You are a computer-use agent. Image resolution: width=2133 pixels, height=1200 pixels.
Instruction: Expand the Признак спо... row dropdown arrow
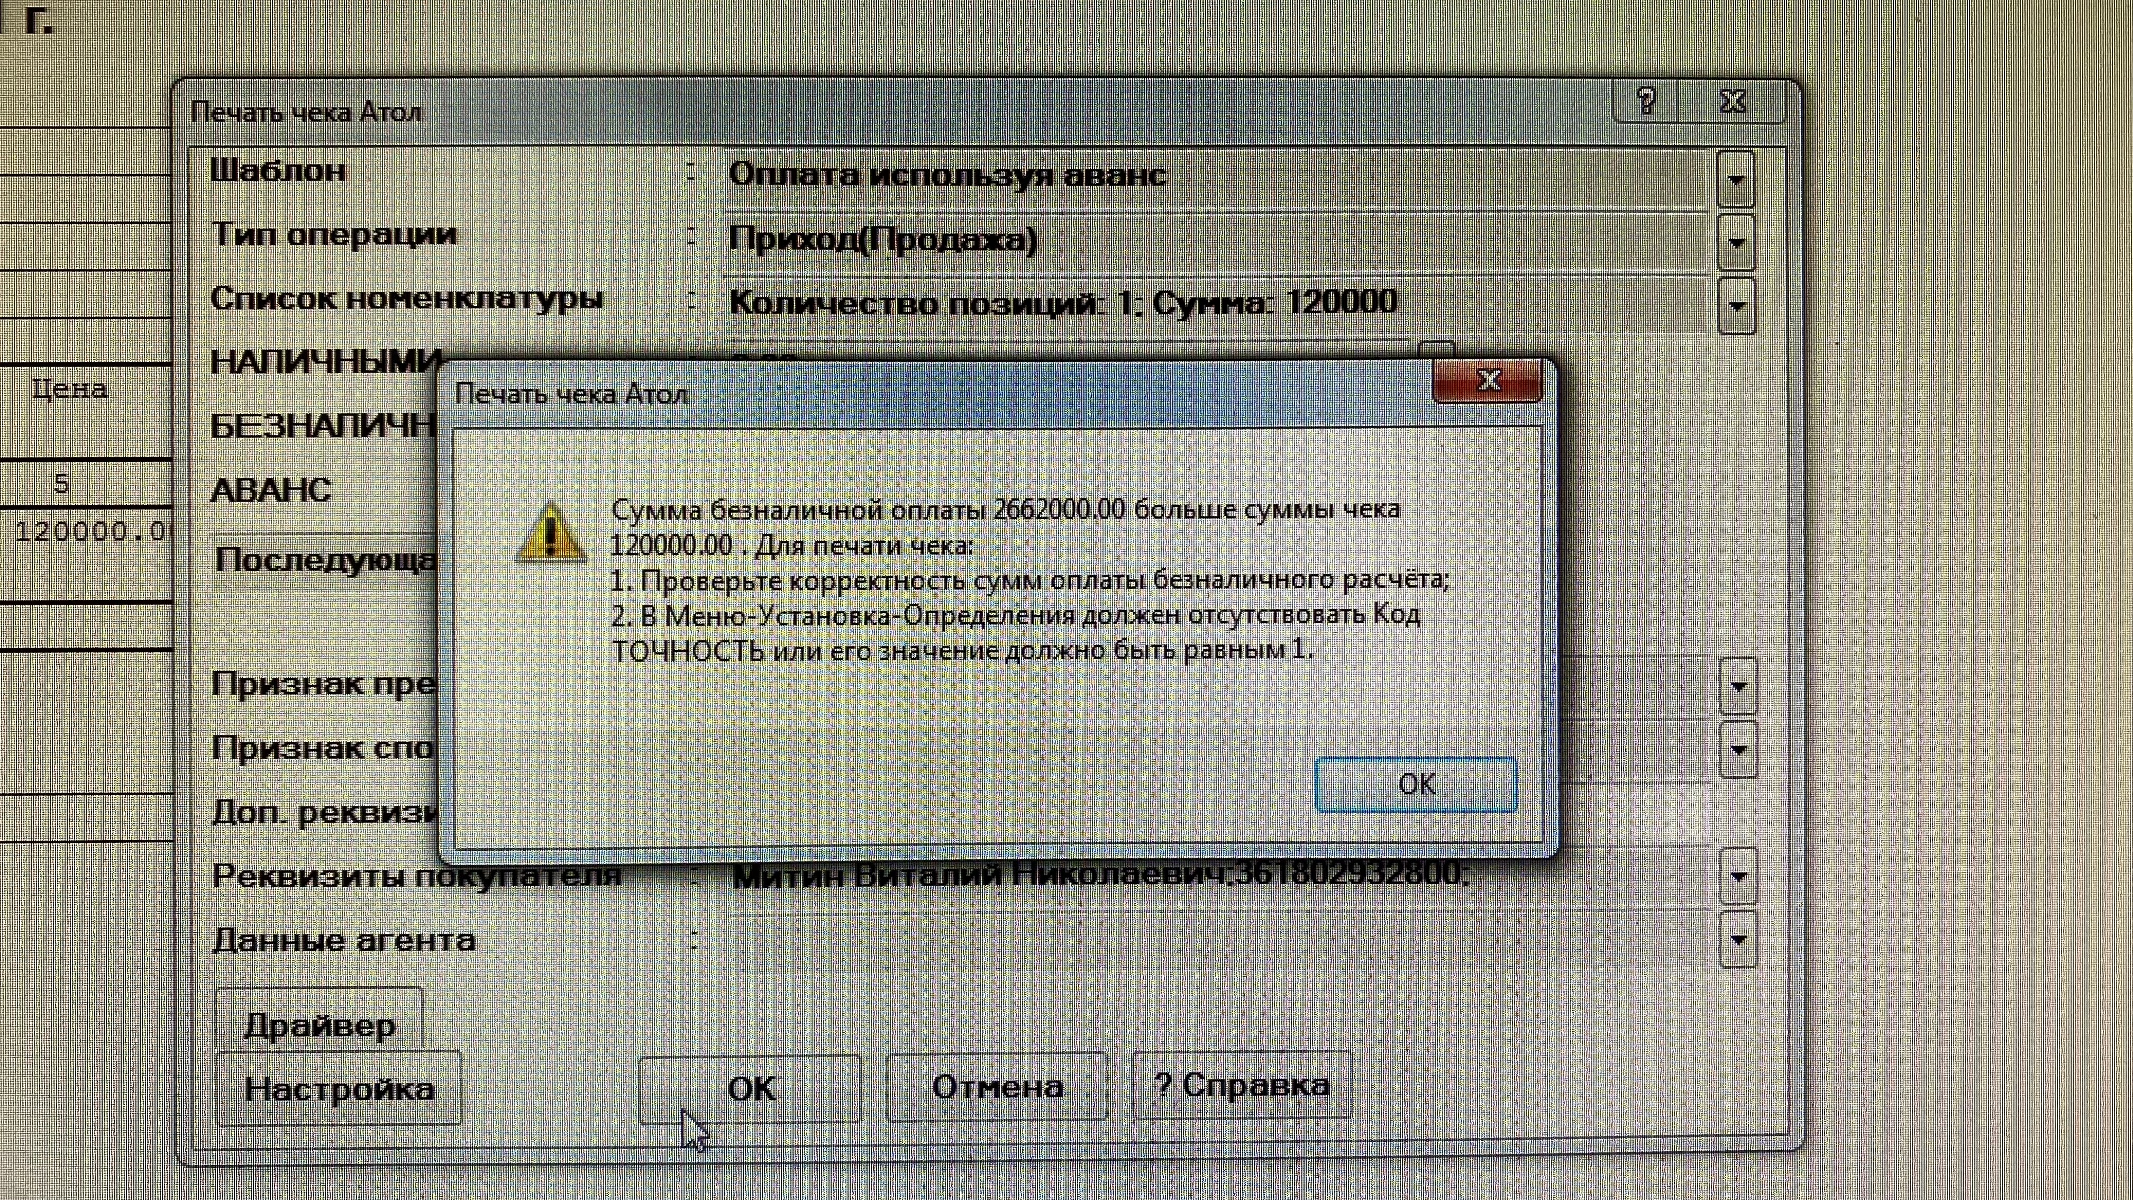(1738, 750)
